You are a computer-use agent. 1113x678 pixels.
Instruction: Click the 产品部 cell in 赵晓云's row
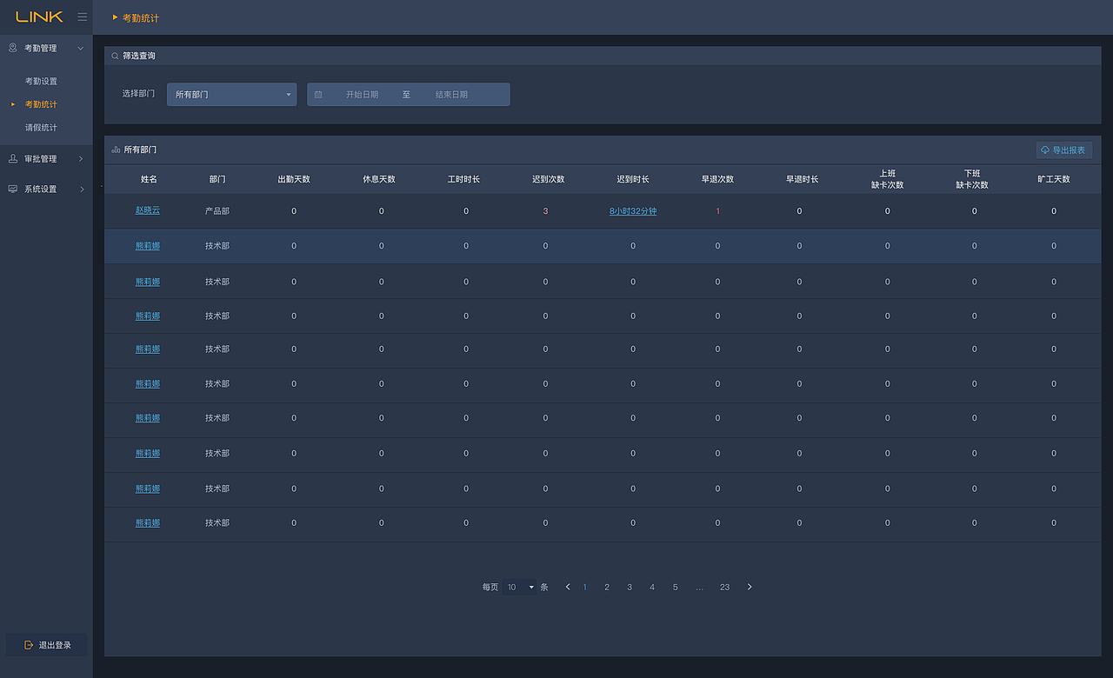pos(217,211)
